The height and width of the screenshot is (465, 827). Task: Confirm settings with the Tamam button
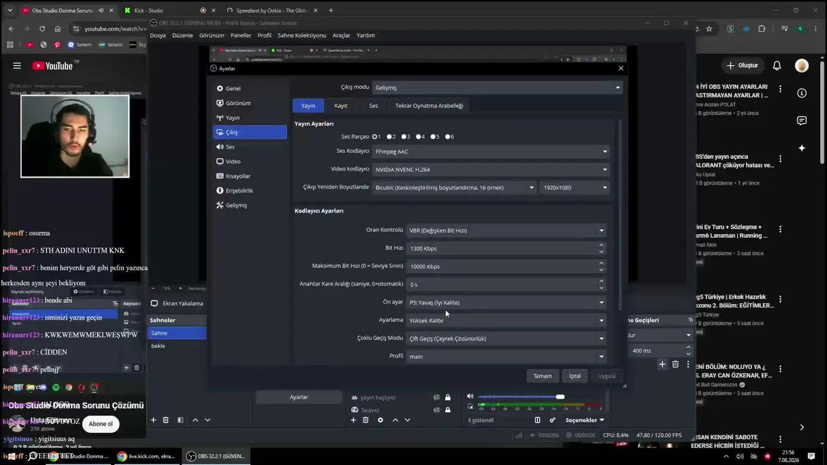(x=543, y=376)
